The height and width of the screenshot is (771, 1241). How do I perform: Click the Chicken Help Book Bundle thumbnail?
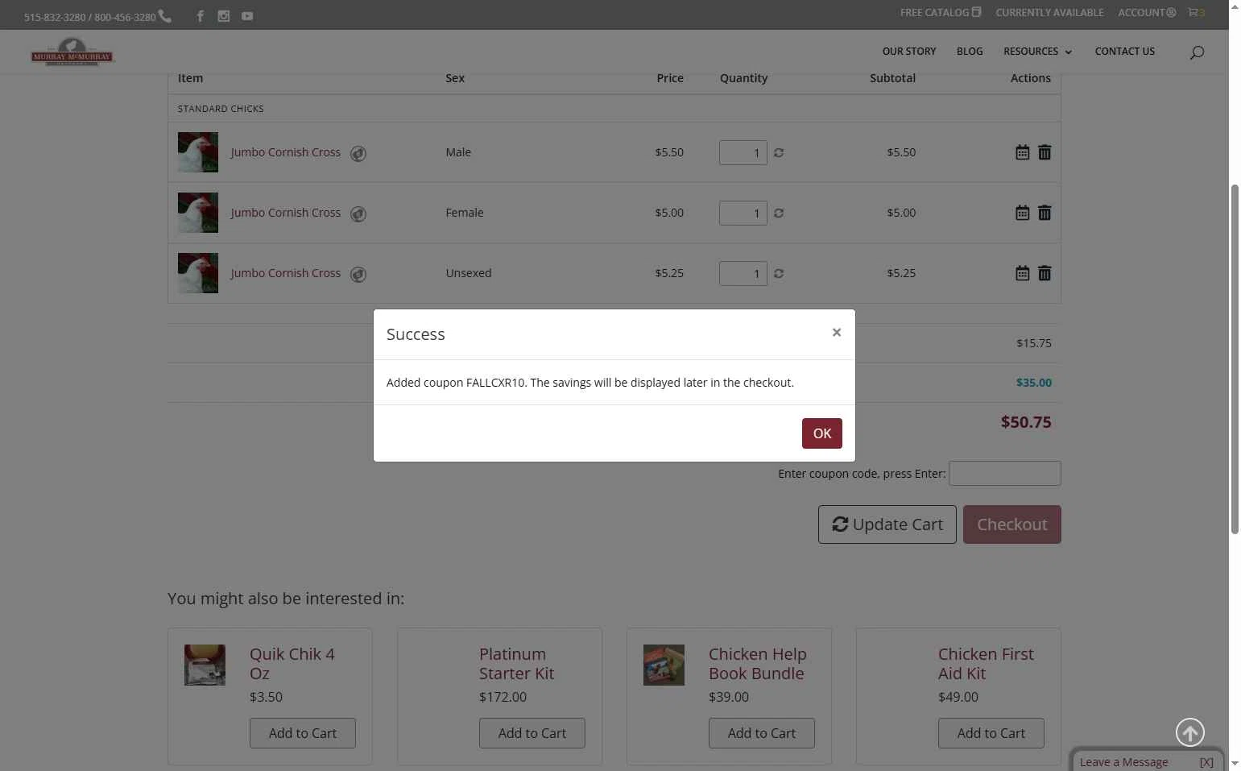pos(664,665)
